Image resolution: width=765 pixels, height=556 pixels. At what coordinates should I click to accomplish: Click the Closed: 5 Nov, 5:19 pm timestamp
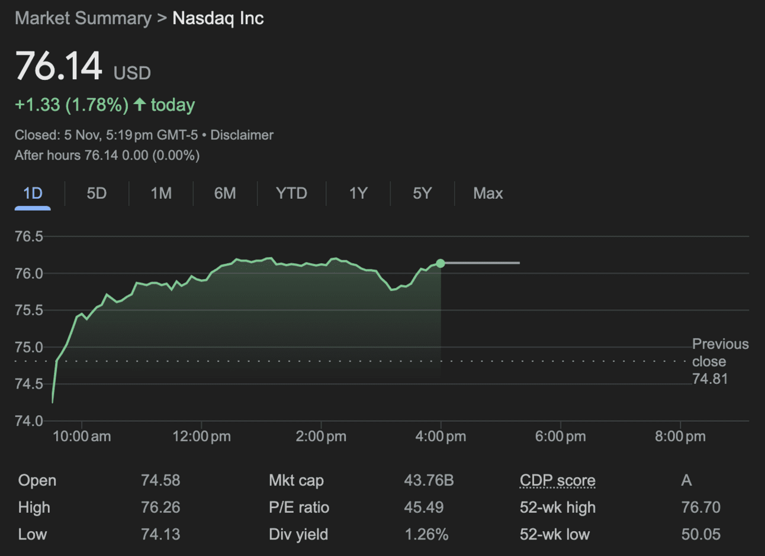[x=107, y=135]
